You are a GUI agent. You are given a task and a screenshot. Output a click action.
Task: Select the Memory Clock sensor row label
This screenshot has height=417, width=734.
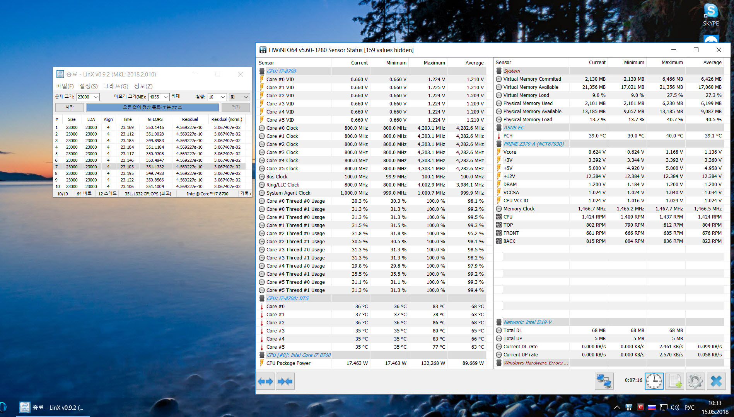tap(519, 208)
